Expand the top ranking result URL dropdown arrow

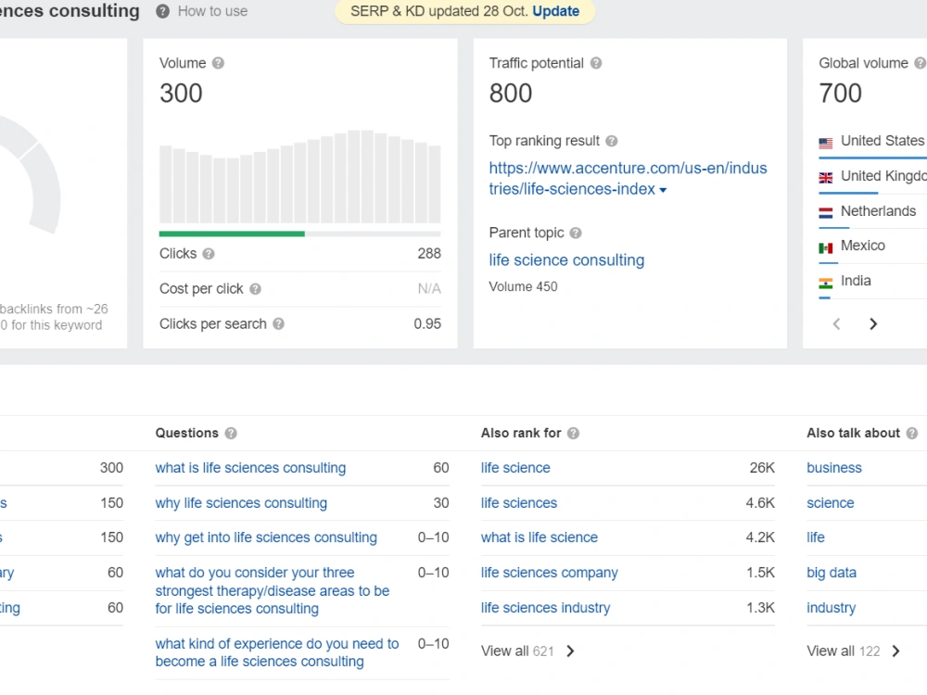pyautogui.click(x=663, y=190)
